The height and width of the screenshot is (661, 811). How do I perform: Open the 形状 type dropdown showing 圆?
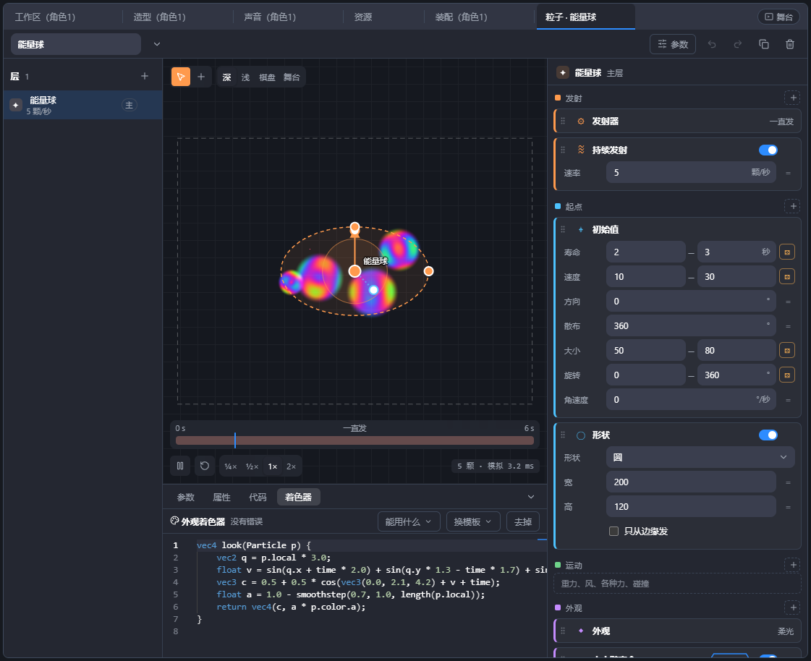pyautogui.click(x=700, y=457)
